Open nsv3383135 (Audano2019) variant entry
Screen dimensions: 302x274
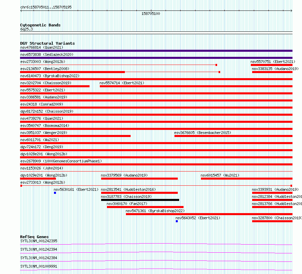(275, 69)
